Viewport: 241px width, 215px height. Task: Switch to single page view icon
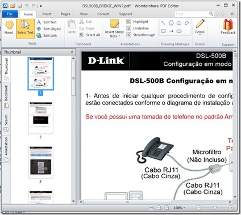tap(151, 208)
